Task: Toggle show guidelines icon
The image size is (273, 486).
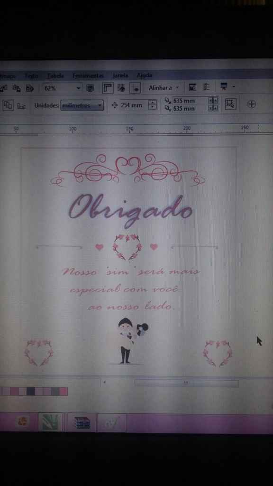Action: pyautogui.click(x=135, y=88)
